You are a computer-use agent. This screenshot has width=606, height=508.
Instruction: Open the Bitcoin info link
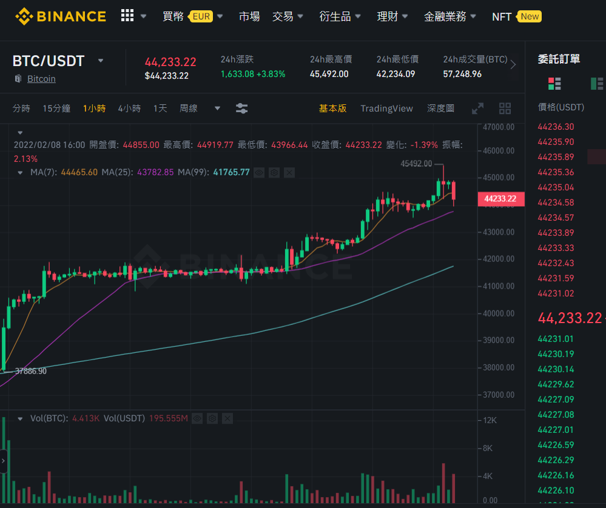[x=41, y=79]
